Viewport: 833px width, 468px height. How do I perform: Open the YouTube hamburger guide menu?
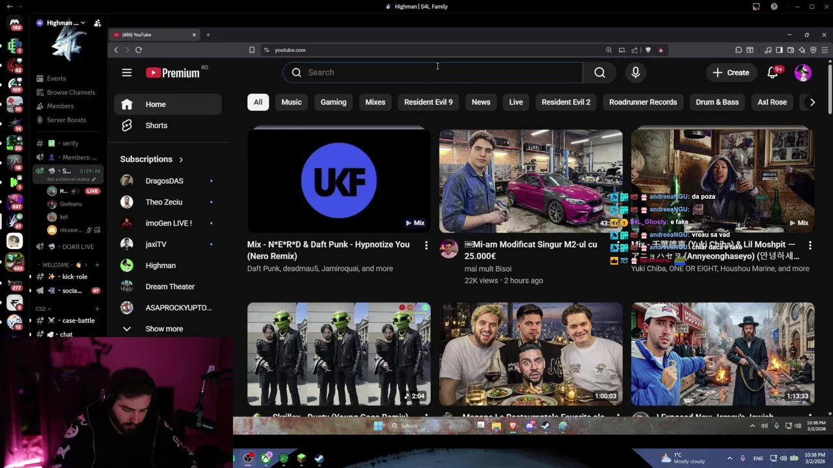(127, 73)
